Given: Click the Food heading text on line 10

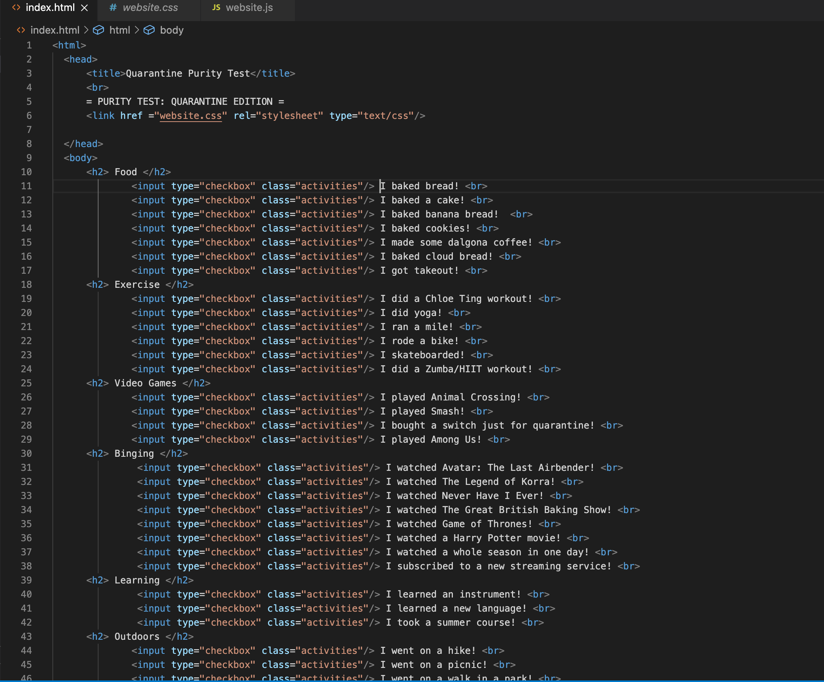Looking at the screenshot, I should [x=126, y=172].
